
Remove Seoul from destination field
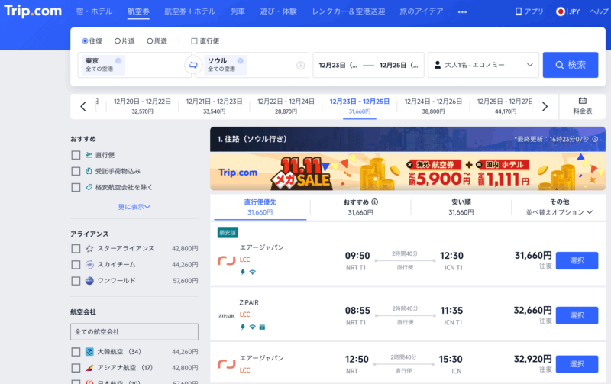(x=241, y=61)
